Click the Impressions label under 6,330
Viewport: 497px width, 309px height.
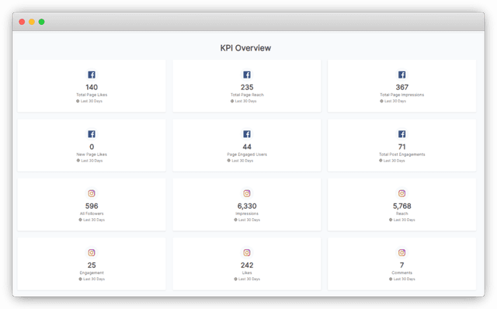pos(247,214)
